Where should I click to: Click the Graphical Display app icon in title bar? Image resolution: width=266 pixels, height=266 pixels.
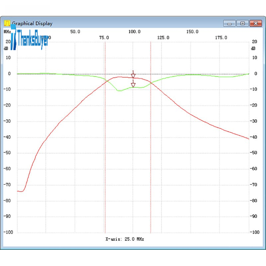click(7, 23)
